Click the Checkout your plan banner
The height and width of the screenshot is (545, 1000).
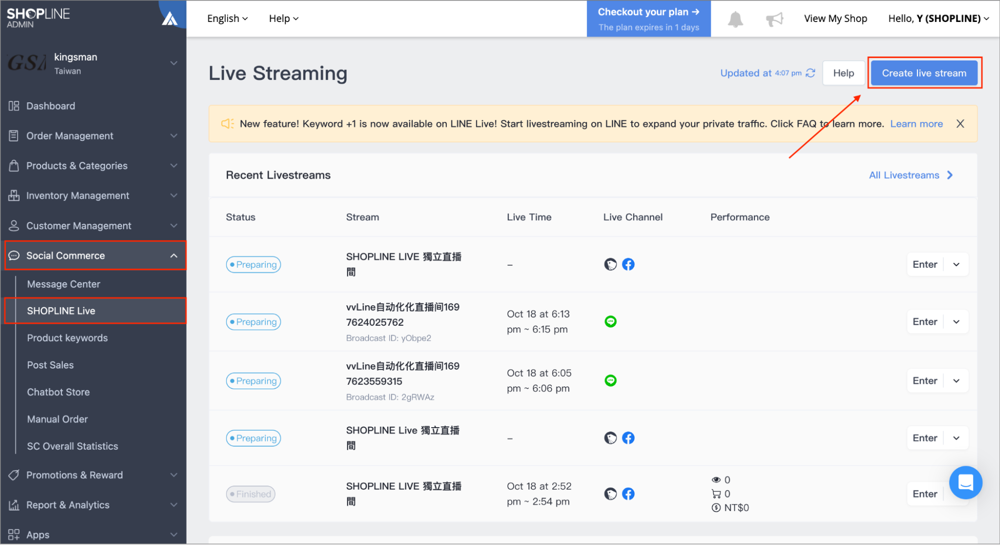click(x=648, y=19)
